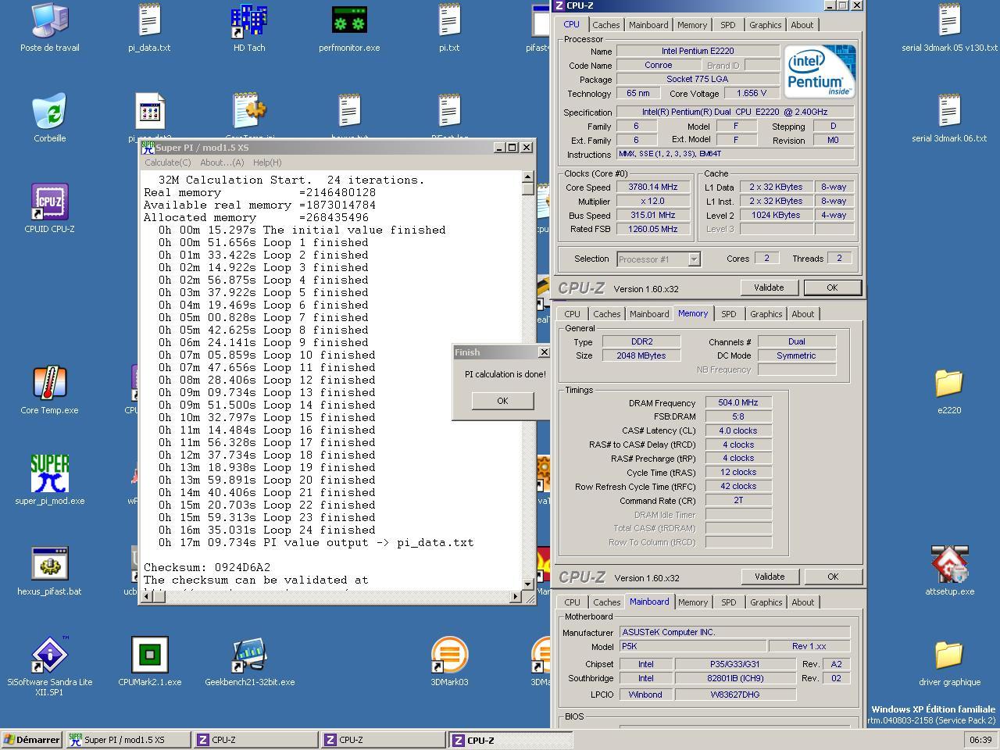Click Super PI scroll up arrow

point(527,177)
